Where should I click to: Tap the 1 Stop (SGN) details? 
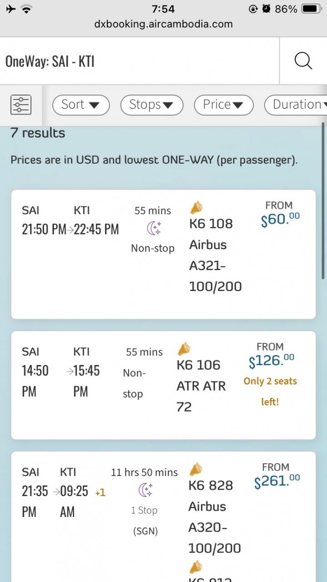[x=145, y=520]
